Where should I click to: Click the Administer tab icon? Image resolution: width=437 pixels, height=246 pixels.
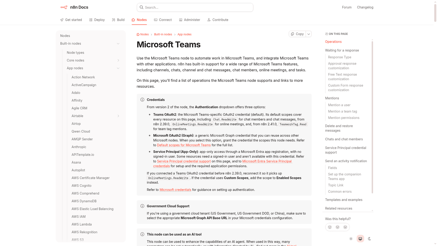click(x=181, y=20)
